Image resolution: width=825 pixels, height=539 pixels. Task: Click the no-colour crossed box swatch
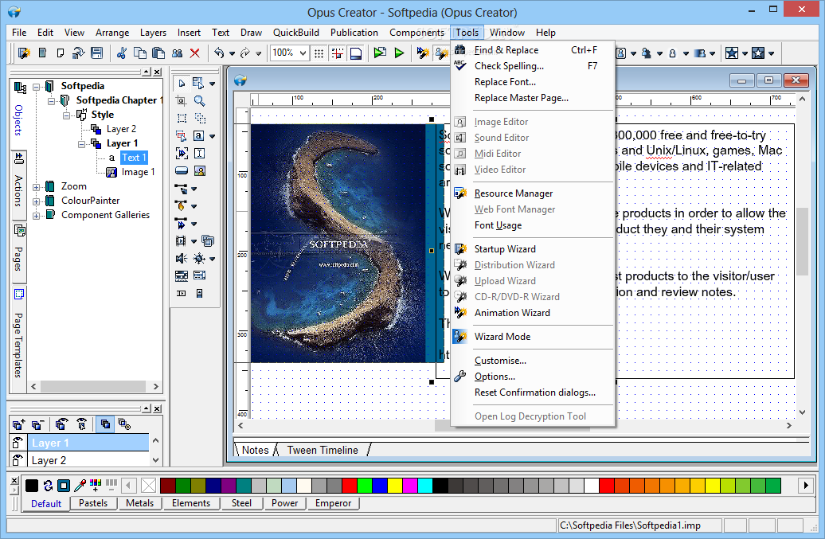[149, 486]
